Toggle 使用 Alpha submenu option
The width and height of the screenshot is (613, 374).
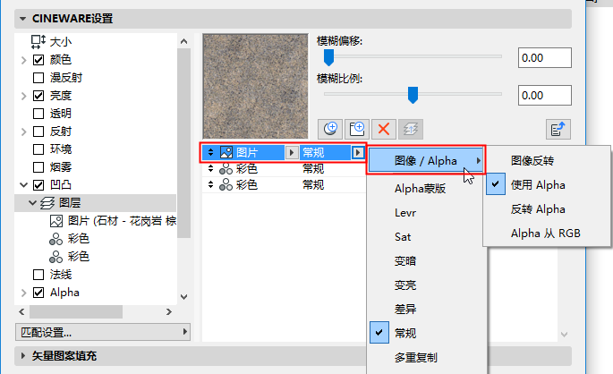pos(538,185)
